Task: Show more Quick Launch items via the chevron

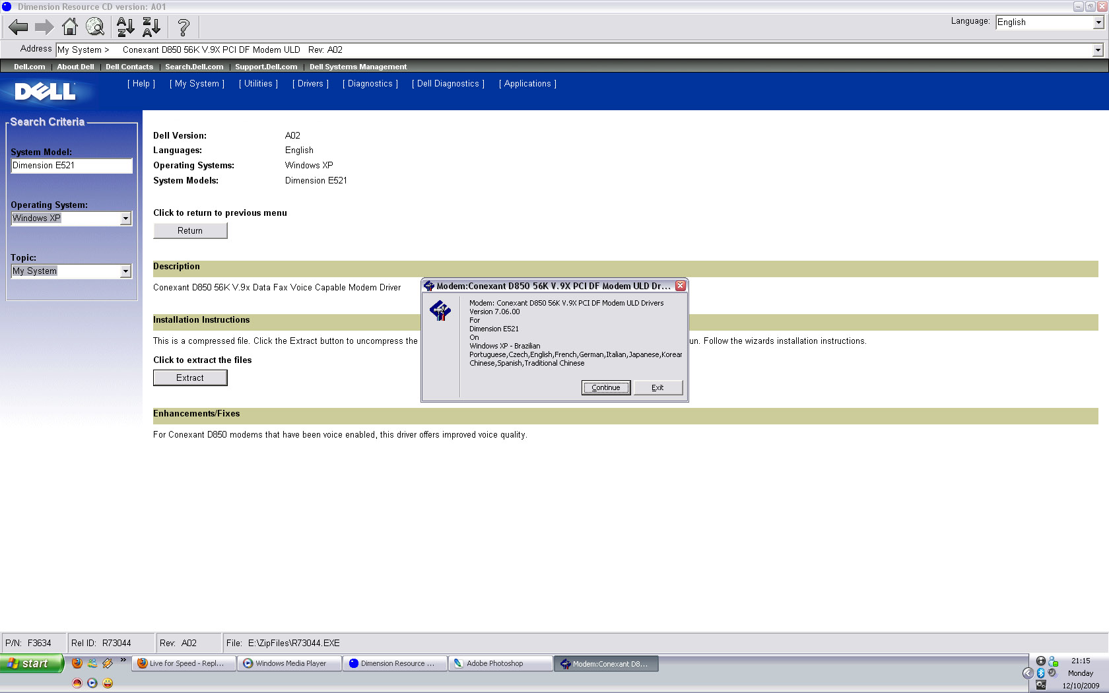Action: pyautogui.click(x=123, y=660)
